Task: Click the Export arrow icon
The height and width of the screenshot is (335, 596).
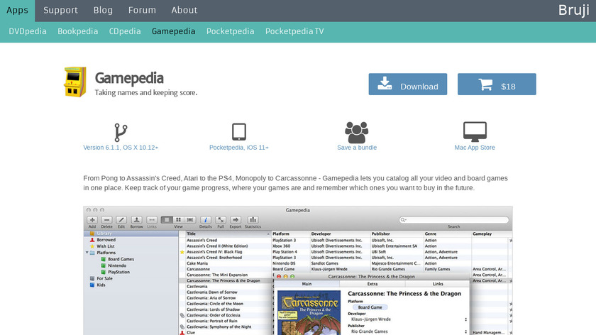Action: point(236,220)
